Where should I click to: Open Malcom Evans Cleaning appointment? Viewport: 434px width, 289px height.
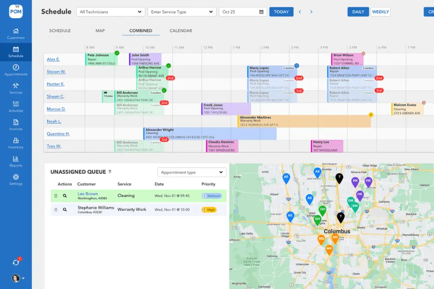[x=407, y=109]
